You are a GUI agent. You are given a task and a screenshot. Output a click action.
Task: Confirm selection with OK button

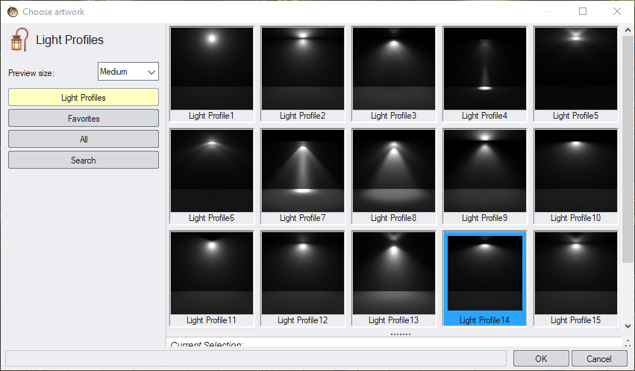tap(541, 359)
